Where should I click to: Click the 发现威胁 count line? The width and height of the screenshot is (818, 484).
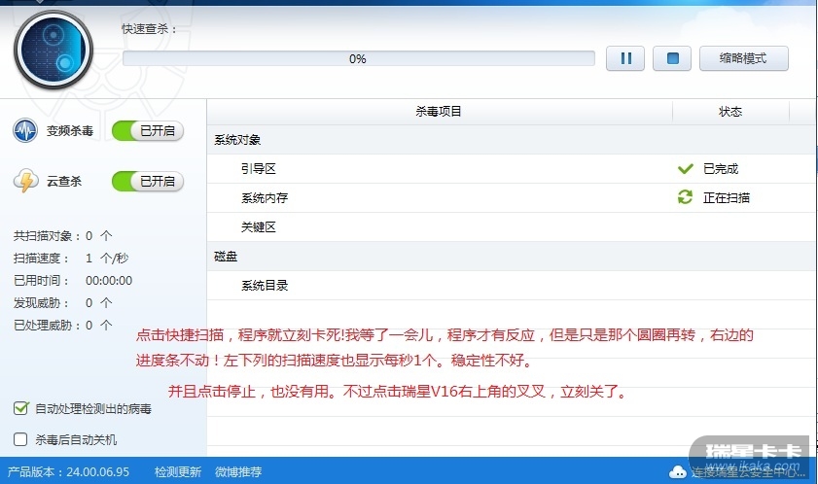pyautogui.click(x=62, y=303)
